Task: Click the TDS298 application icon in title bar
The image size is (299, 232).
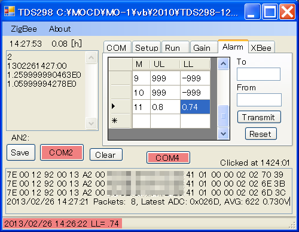Action: coord(10,11)
